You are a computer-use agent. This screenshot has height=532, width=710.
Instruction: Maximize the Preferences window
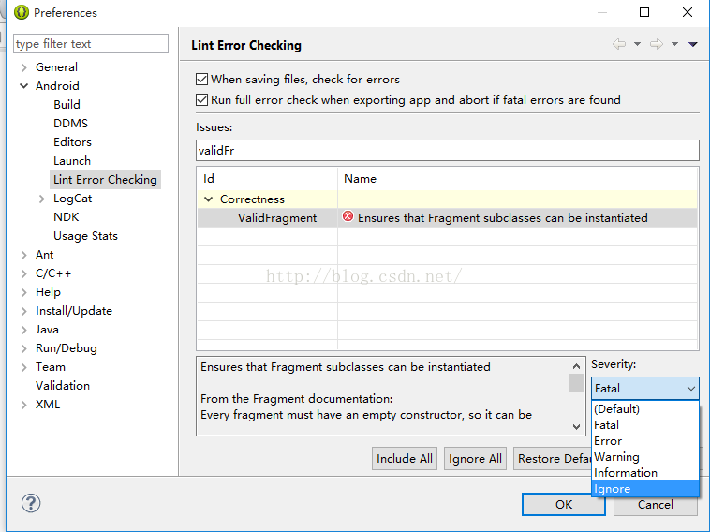coord(644,12)
